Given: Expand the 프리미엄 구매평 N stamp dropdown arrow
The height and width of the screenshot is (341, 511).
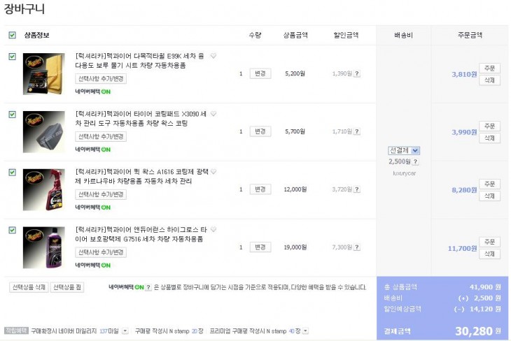Looking at the screenshot, I should 305,331.
